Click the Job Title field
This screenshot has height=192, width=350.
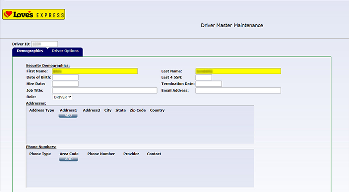click(x=104, y=90)
